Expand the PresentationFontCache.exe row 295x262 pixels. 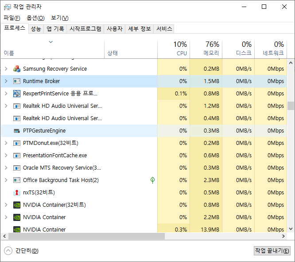6,156
